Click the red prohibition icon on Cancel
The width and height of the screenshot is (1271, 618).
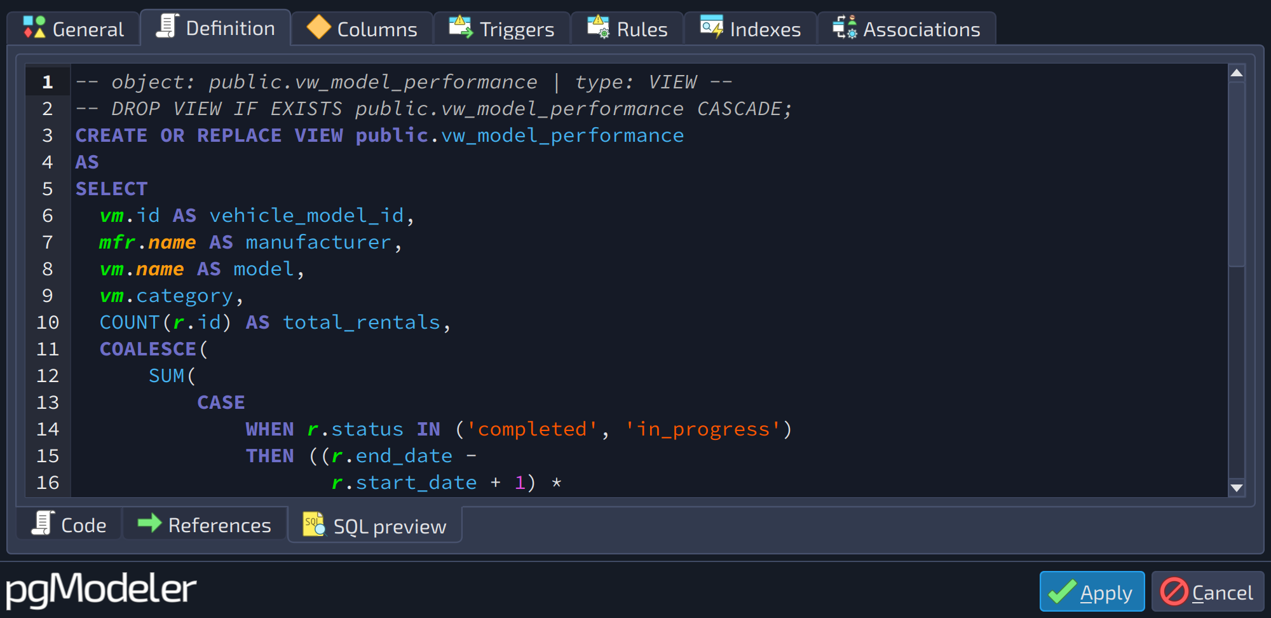1174,591
